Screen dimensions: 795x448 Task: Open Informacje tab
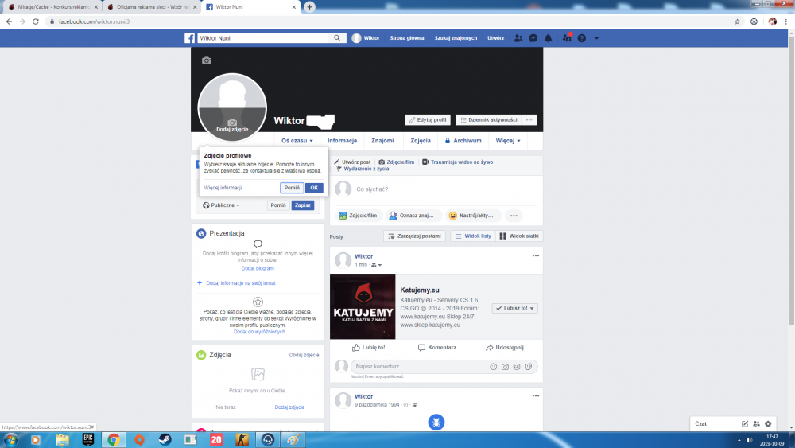[x=342, y=141]
